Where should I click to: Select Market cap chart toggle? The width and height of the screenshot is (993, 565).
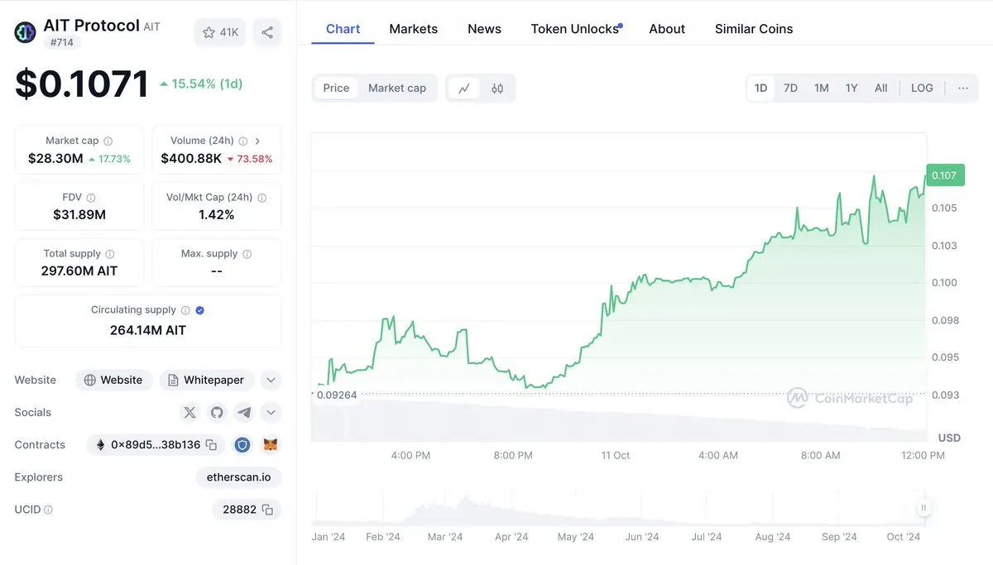397,89
